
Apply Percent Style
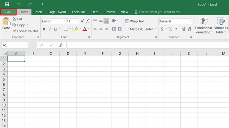pos(170,29)
